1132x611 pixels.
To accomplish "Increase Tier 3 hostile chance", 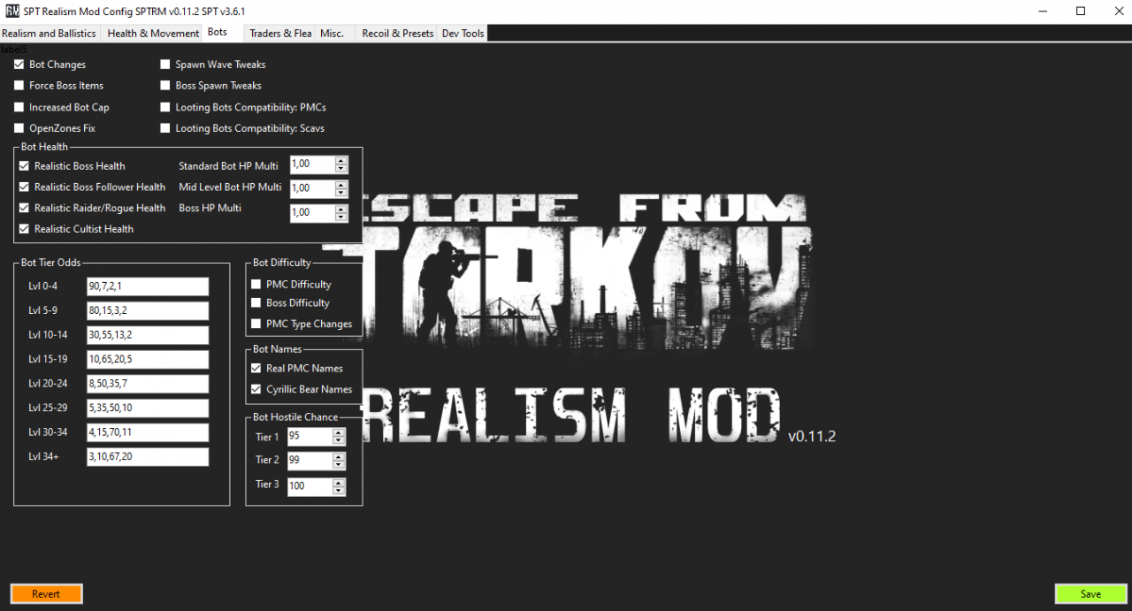I will pos(339,483).
